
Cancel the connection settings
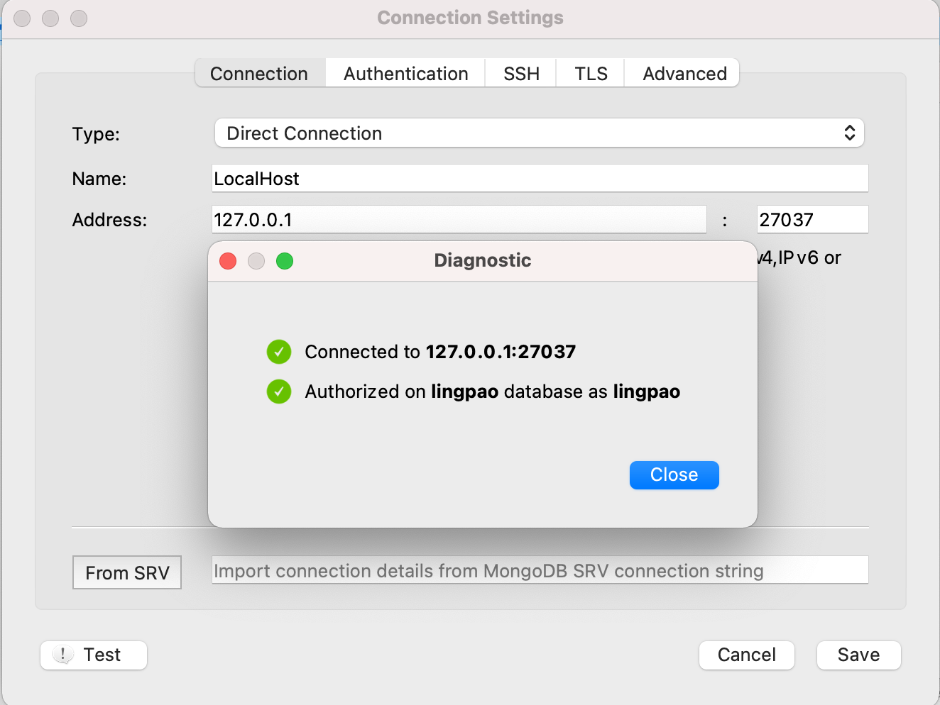(x=746, y=655)
